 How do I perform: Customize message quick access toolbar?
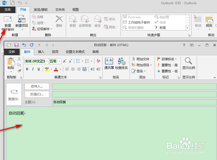[53, 45]
